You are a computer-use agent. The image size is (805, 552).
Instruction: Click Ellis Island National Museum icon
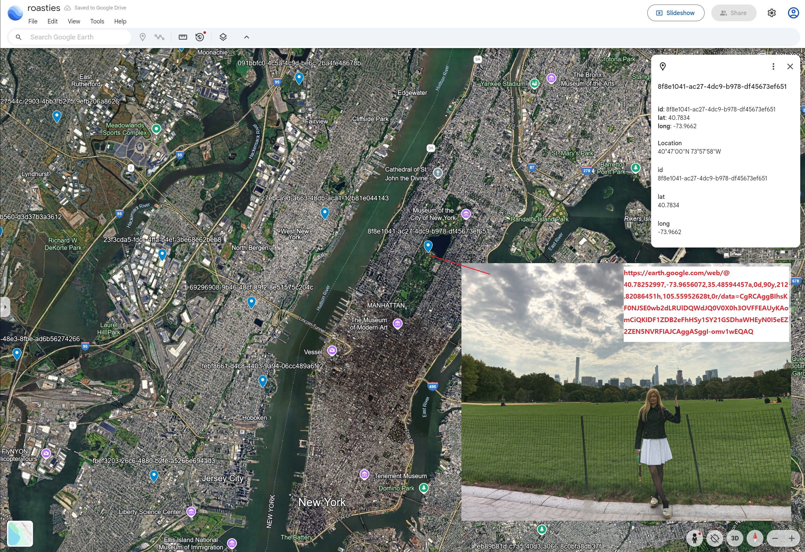click(232, 543)
